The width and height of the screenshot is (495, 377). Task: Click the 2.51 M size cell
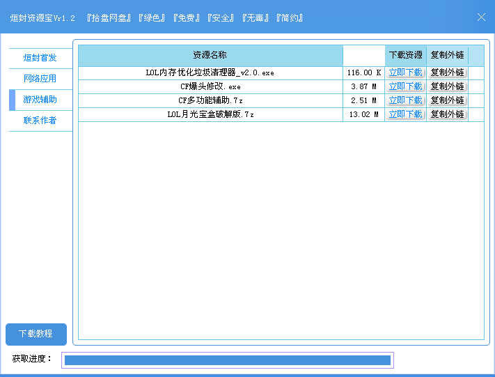click(363, 101)
